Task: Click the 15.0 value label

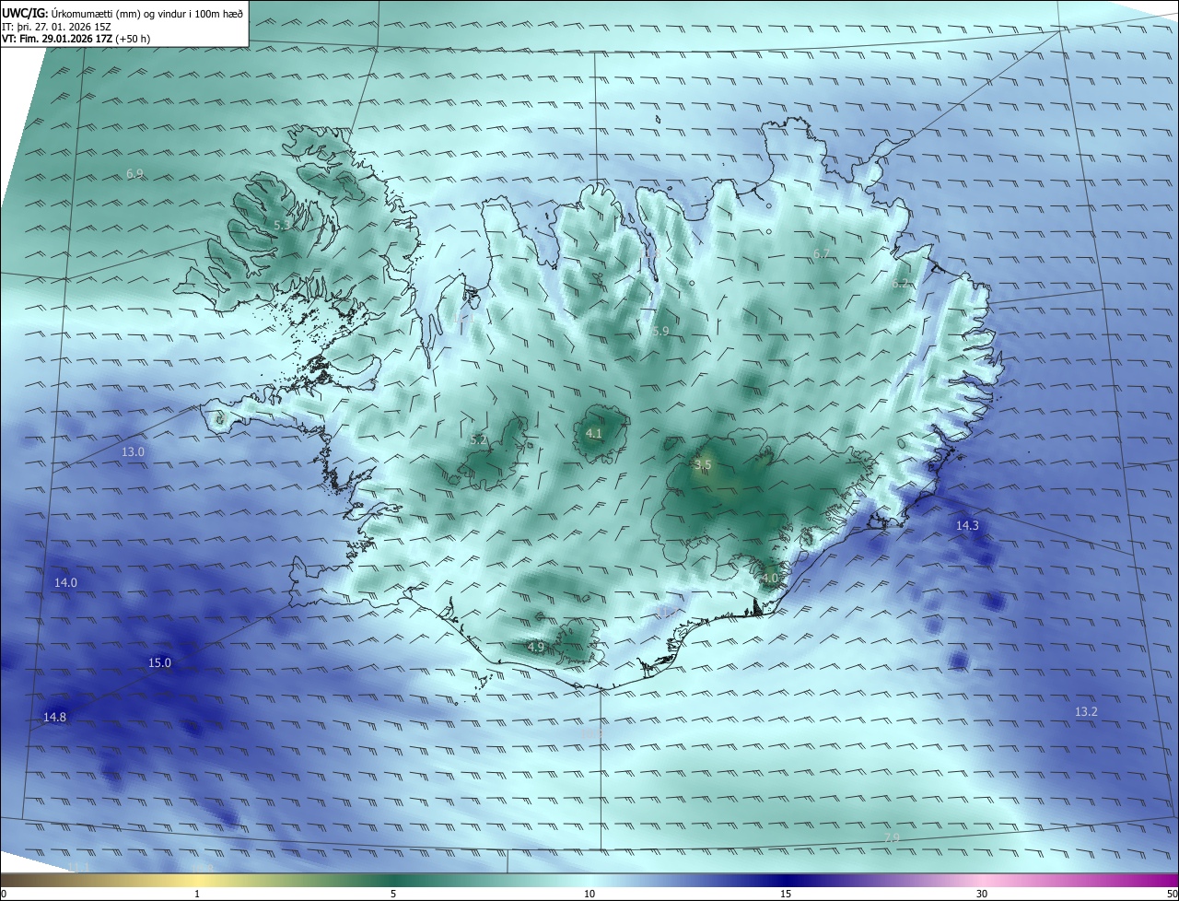Action: pos(159,662)
